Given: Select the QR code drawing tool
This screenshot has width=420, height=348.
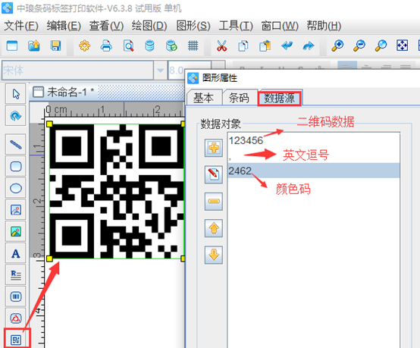Looking at the screenshot, I should point(16,340).
